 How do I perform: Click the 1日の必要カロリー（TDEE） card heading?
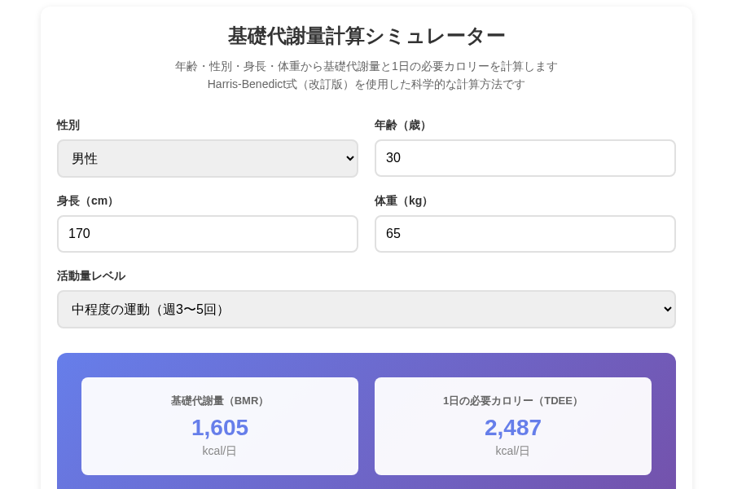(x=512, y=401)
